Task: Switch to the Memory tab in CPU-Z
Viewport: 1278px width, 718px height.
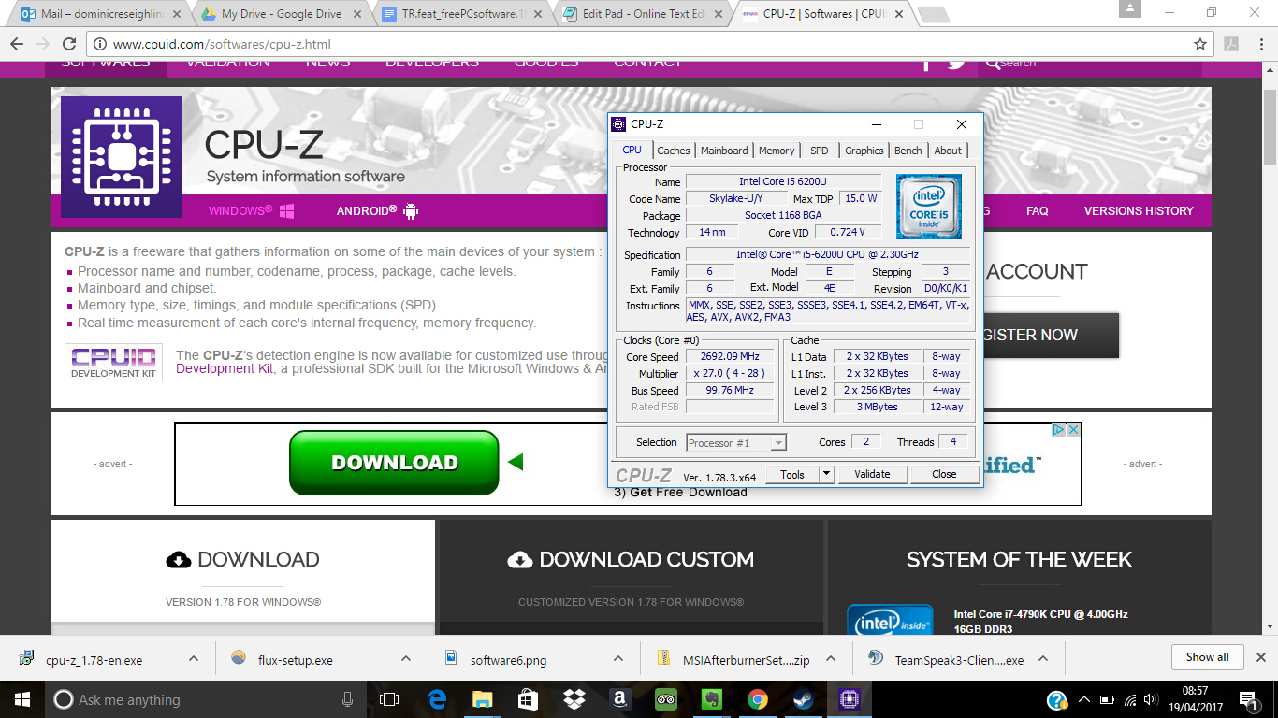Action: tap(777, 151)
